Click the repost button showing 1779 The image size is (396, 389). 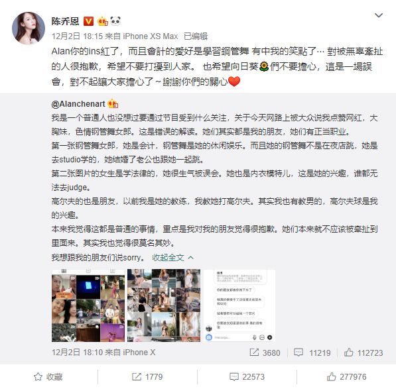click(x=147, y=377)
